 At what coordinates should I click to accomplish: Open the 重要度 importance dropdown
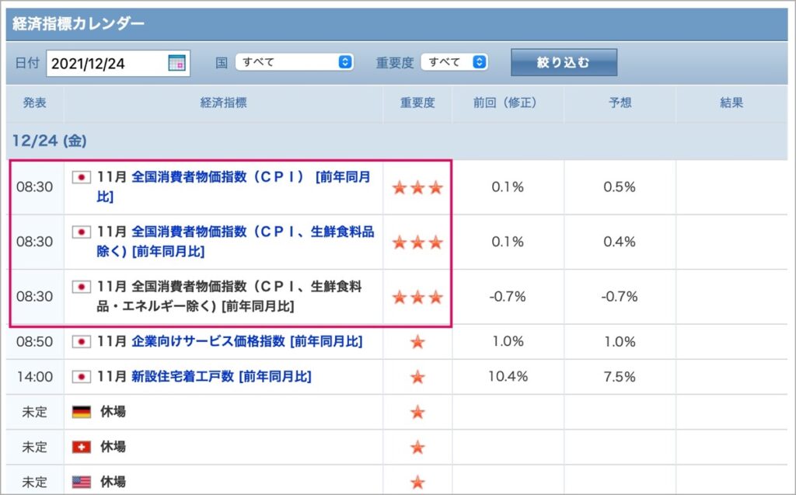click(x=454, y=62)
